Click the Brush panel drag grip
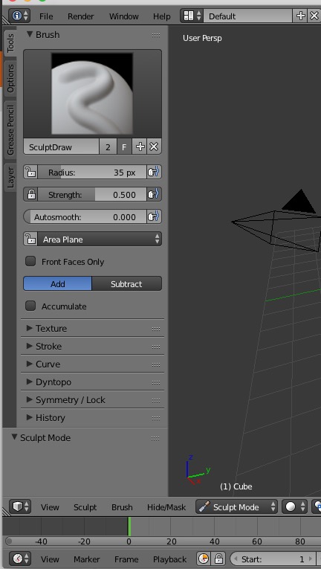Image resolution: width=321 pixels, height=569 pixels. click(156, 35)
